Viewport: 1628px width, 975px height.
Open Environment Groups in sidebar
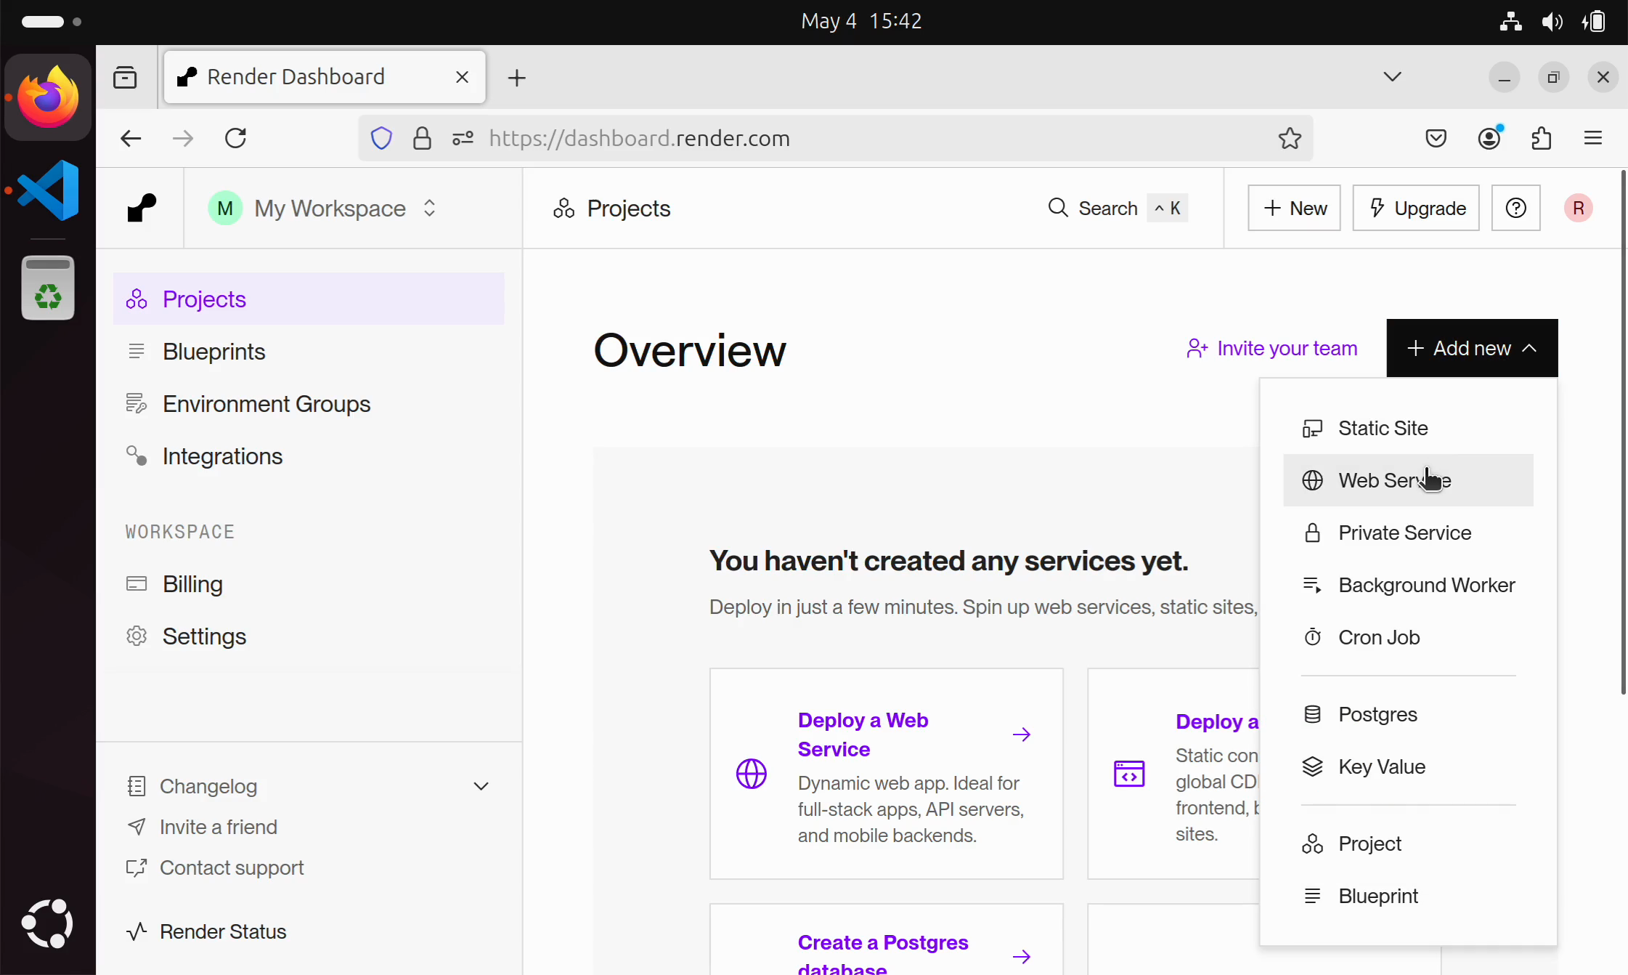[266, 404]
